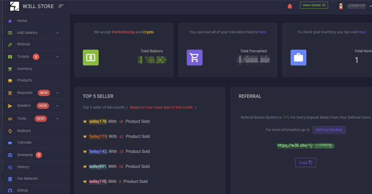Click the W3LL STORE logo icon
The image size is (372, 194).
click(14, 6)
